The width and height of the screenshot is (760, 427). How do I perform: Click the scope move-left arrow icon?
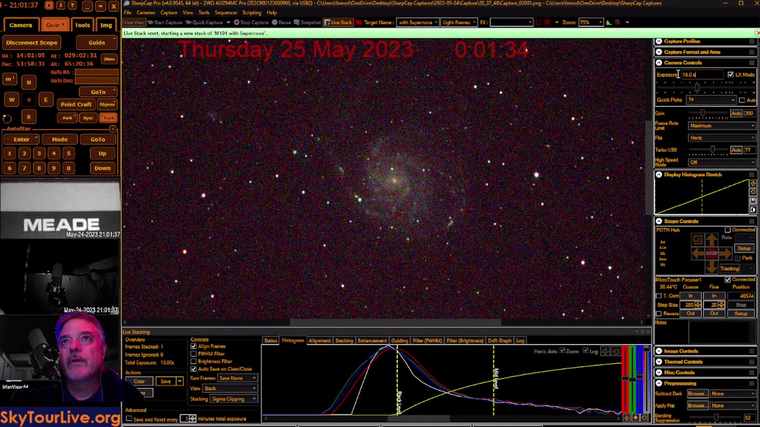click(x=698, y=254)
